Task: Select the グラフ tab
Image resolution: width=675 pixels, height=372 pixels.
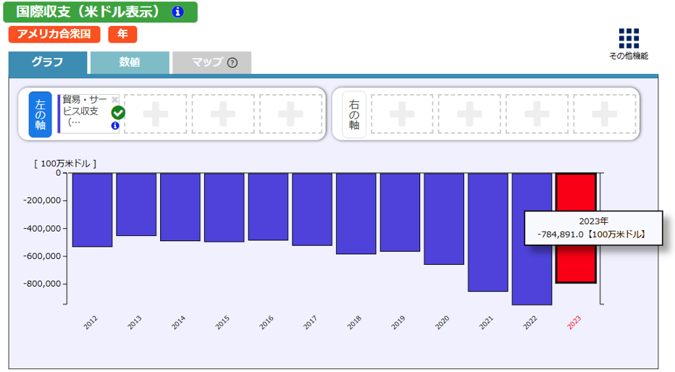Action: pos(48,63)
